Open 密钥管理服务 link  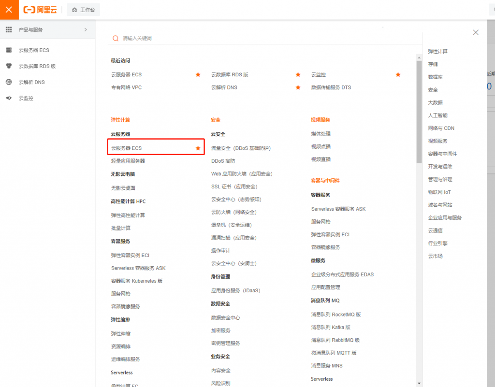click(225, 343)
